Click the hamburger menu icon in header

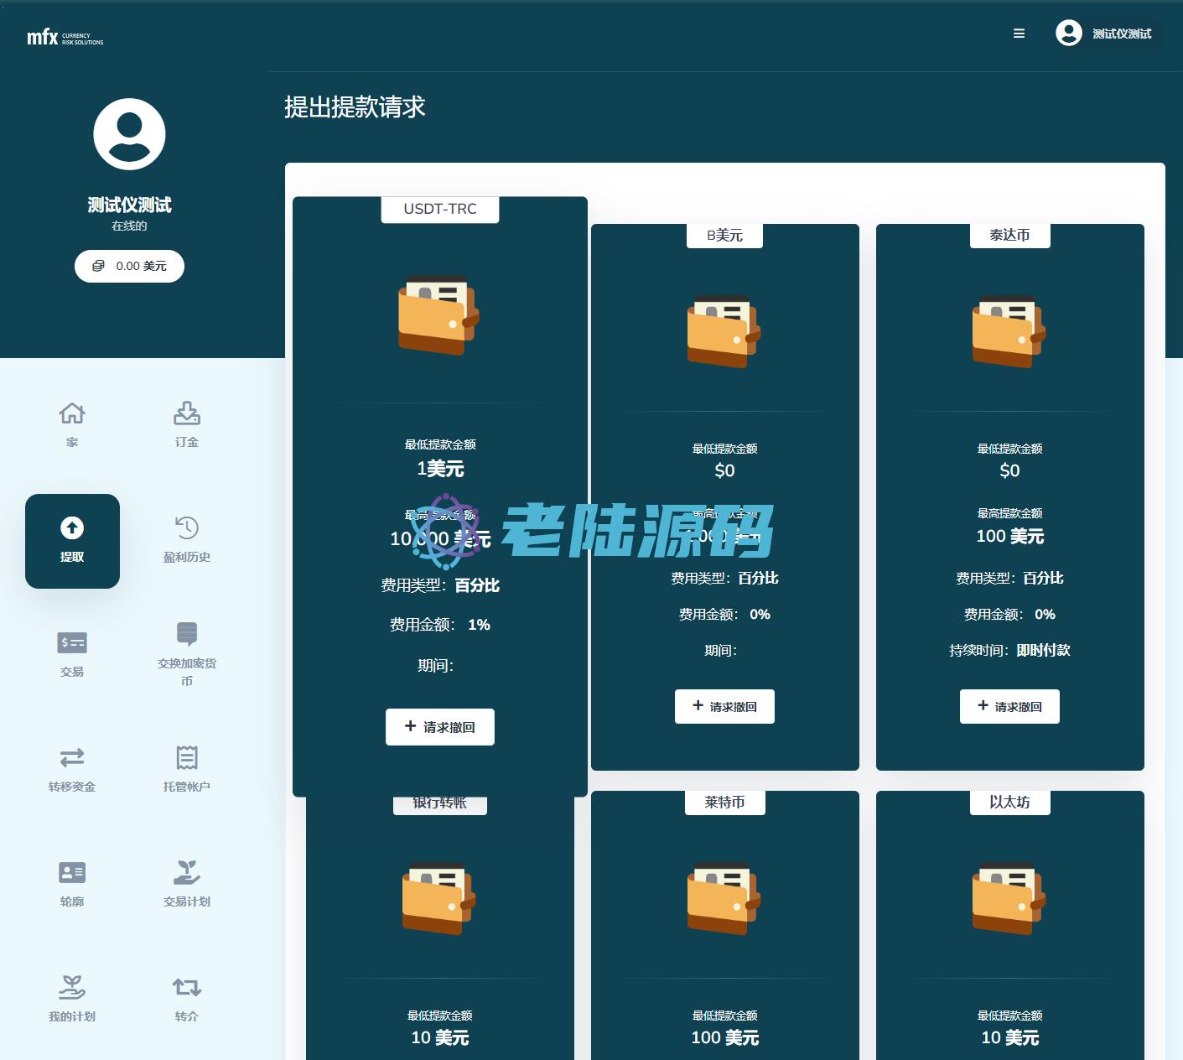[1019, 34]
